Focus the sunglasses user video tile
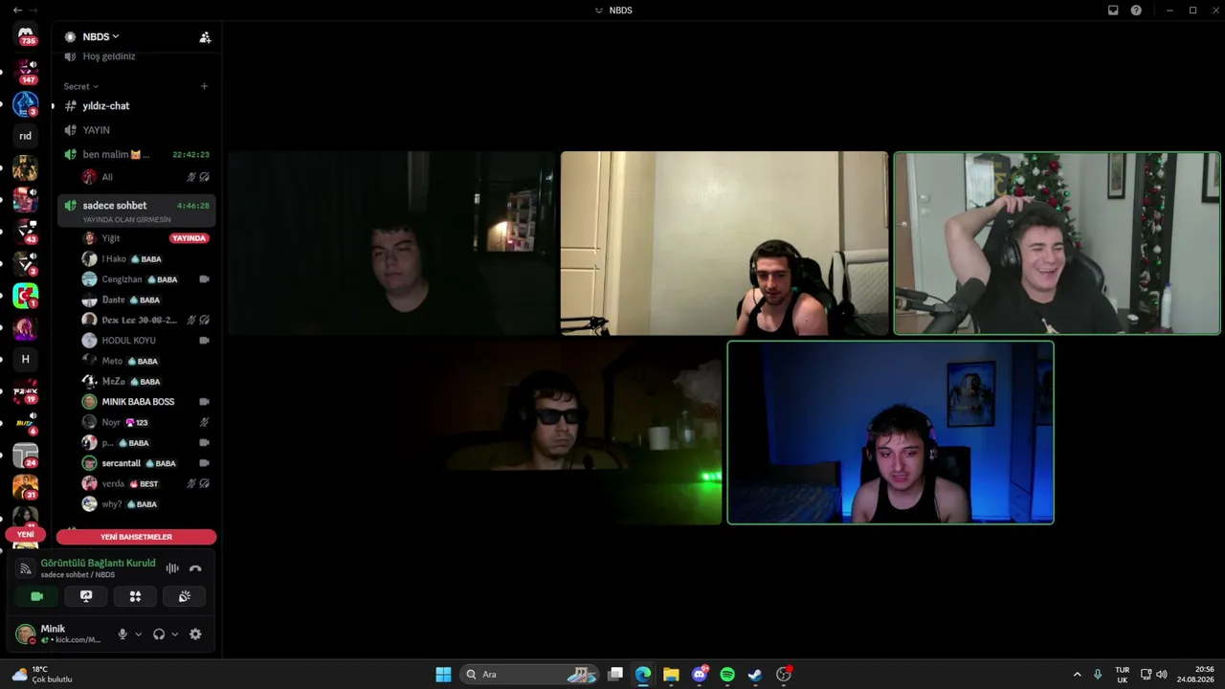This screenshot has width=1225, height=689. click(x=558, y=433)
